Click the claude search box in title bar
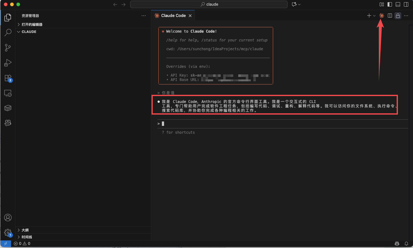The height and width of the screenshot is (248, 413). tap(209, 4)
